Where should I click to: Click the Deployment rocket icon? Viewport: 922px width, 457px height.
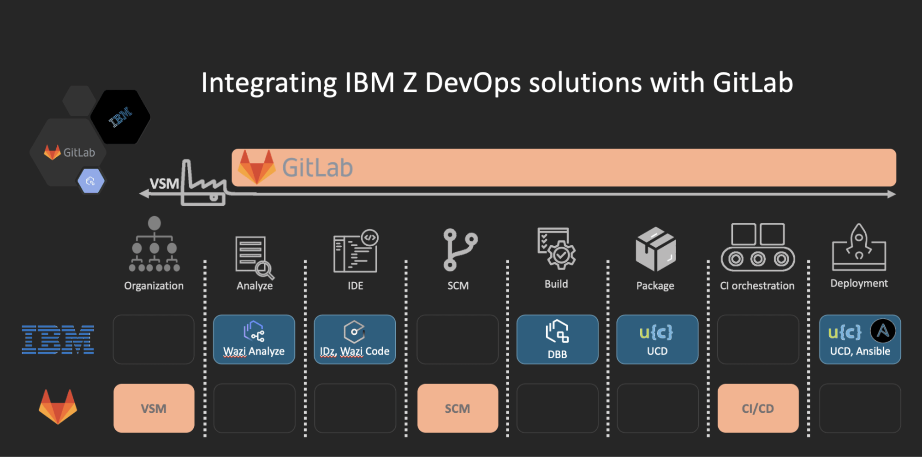(859, 247)
